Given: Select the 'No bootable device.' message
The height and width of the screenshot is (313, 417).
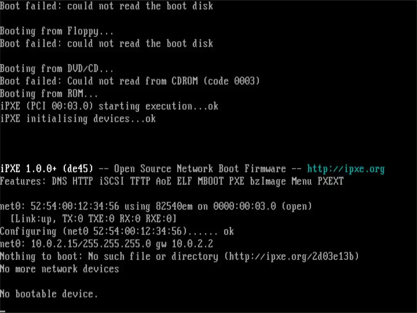Looking at the screenshot, I should [49, 294].
